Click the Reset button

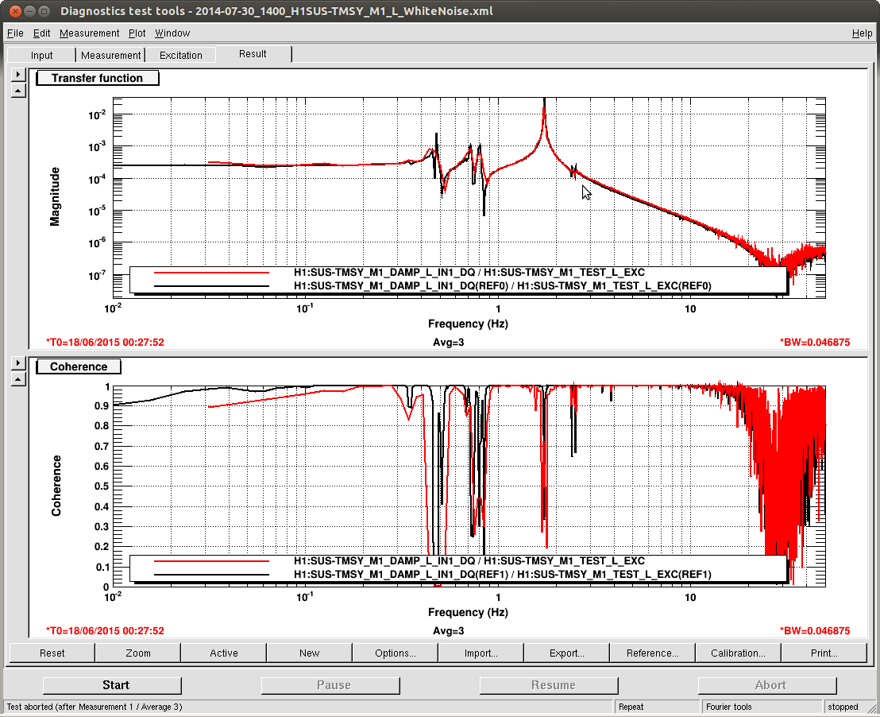52,653
